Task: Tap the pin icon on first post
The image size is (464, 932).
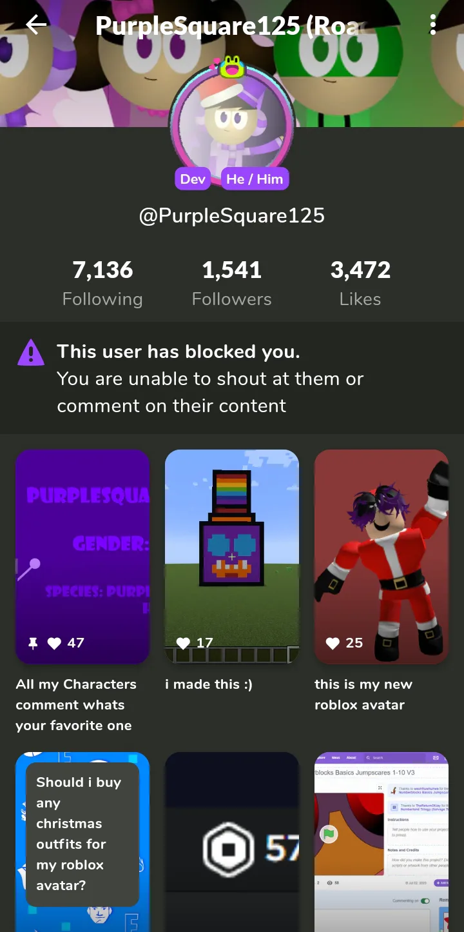Action: click(x=34, y=643)
